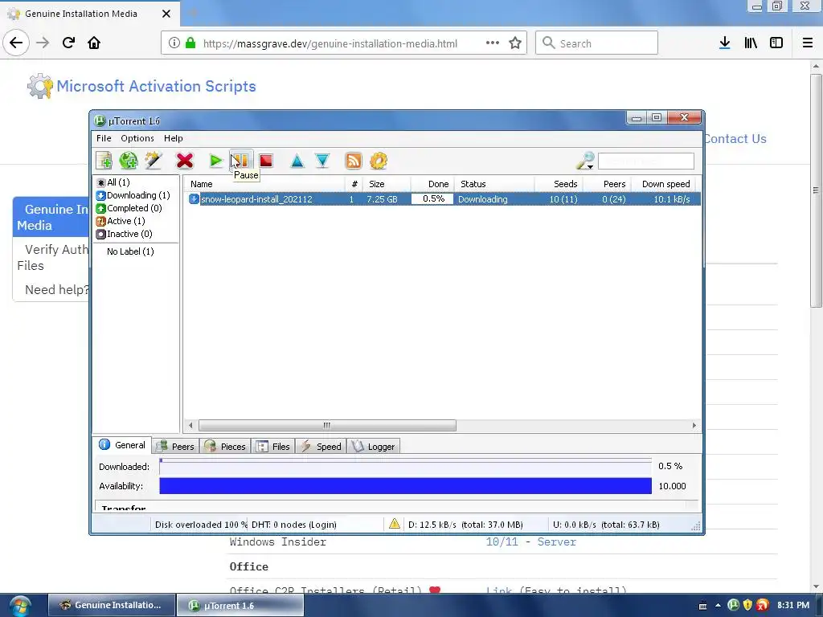Click Firefox Home button
Viewport: 823px width, 617px height.
[x=94, y=43]
